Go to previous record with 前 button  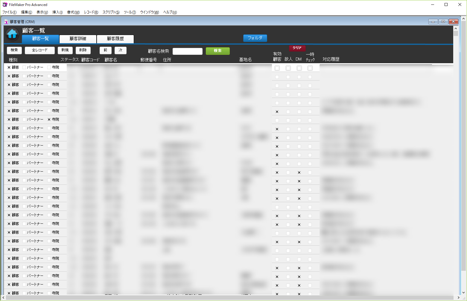point(105,50)
